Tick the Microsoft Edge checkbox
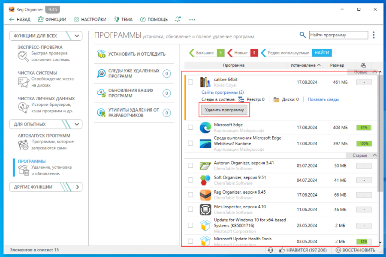The image size is (386, 257). 190,127
